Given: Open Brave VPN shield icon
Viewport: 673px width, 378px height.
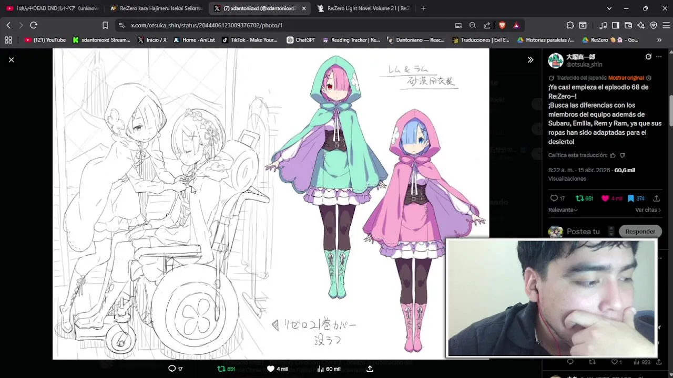Looking at the screenshot, I should 654,25.
